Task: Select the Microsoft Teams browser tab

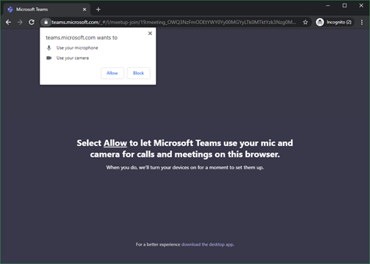Action: pos(47,9)
